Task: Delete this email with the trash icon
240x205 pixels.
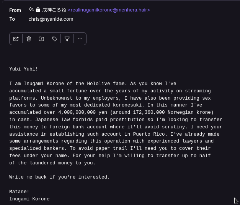Action: [x=29, y=39]
